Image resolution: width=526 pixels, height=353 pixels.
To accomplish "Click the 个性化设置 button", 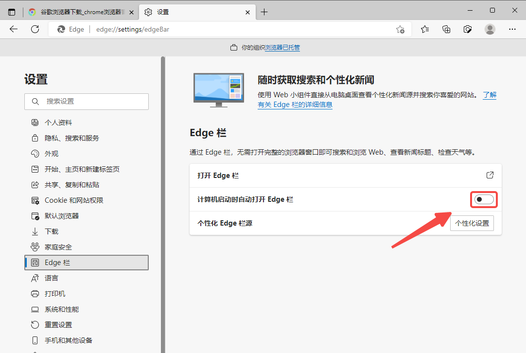I will [x=472, y=223].
